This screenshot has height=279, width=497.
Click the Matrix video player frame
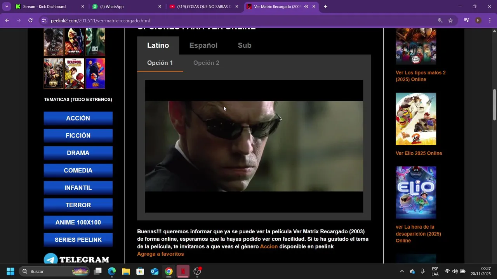254,146
